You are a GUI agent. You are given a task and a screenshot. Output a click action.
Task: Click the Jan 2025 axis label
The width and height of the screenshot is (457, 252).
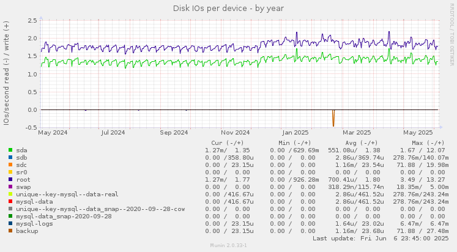coord(295,133)
